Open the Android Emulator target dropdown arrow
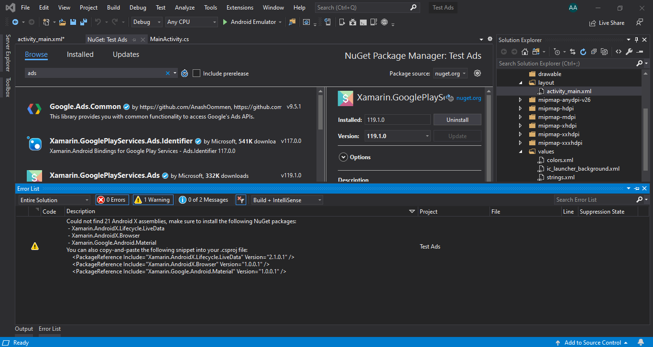 click(280, 22)
